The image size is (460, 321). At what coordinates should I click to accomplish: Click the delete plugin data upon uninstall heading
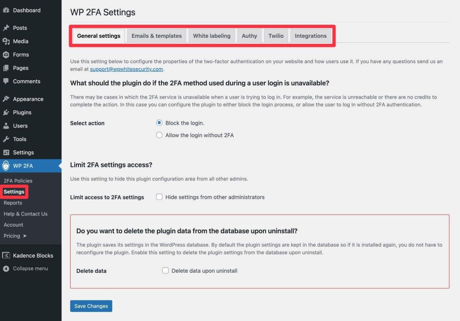click(187, 231)
